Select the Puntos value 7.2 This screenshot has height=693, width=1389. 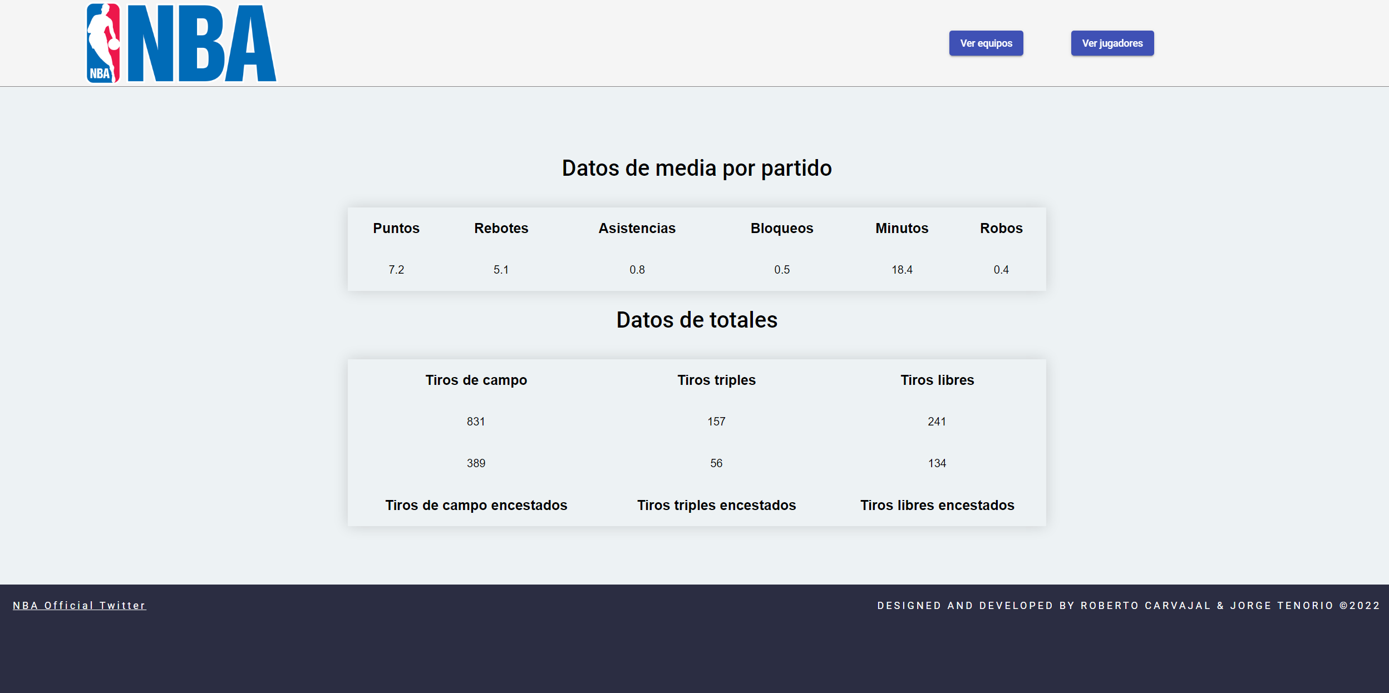point(396,270)
